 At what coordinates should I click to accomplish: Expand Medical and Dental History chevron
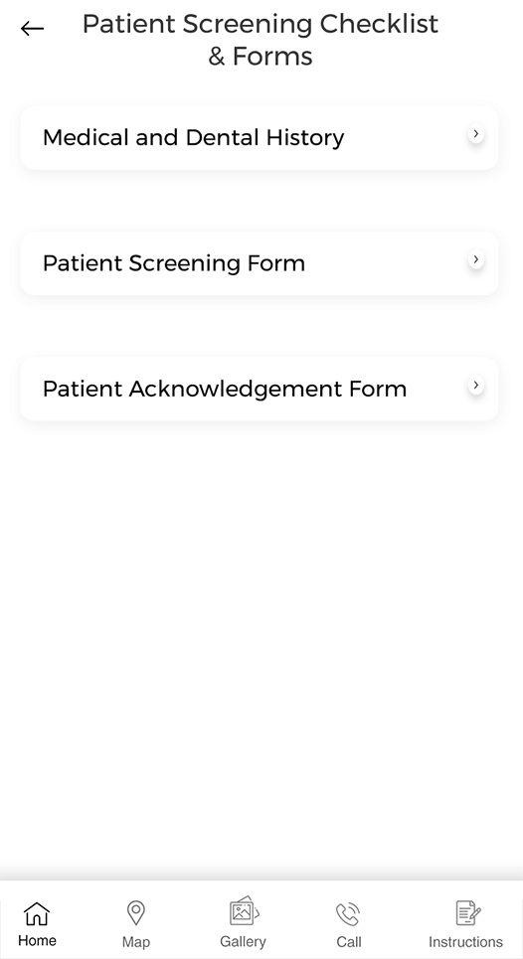point(476,133)
